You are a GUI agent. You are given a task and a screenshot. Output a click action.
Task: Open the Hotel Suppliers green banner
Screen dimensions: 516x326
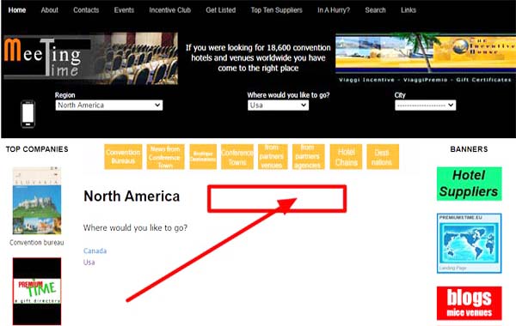470,184
